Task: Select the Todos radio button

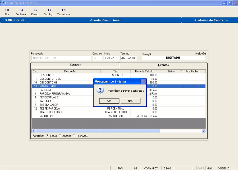Action: pos(47,136)
